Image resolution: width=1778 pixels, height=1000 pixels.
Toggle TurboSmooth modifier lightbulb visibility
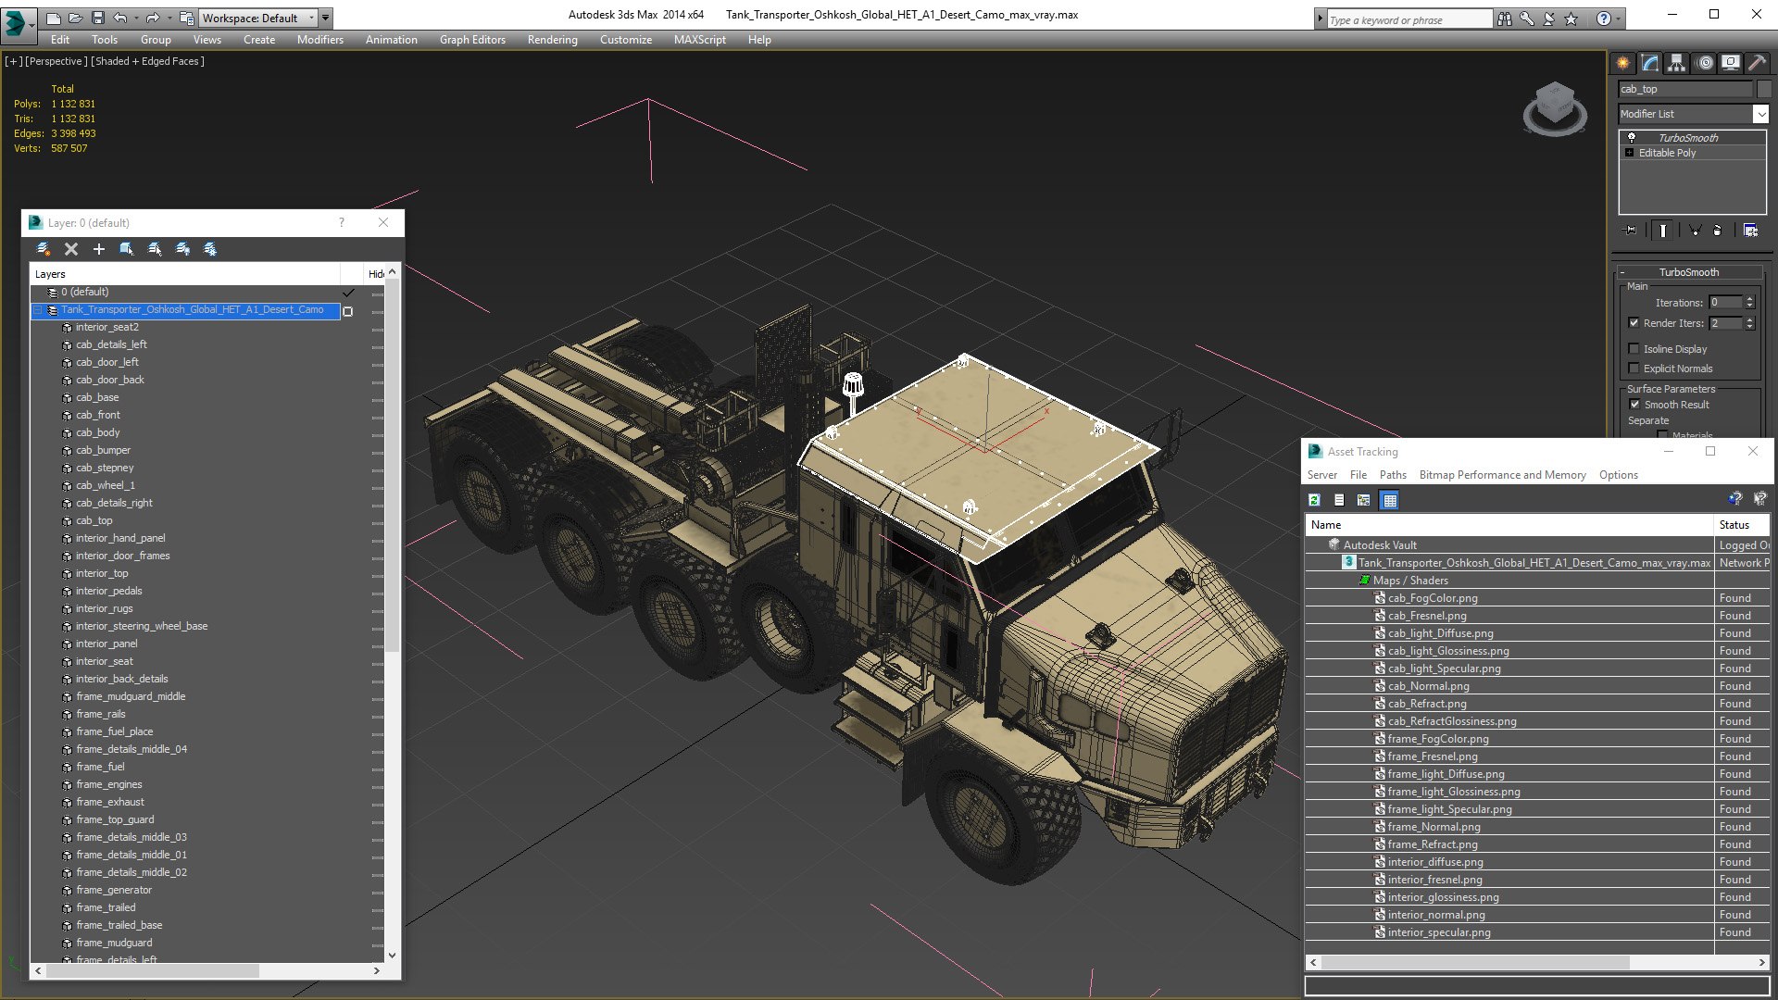click(x=1632, y=137)
